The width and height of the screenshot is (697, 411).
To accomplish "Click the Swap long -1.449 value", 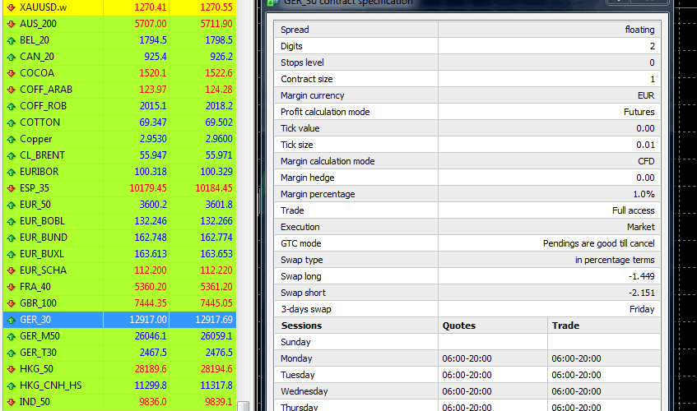I will coord(641,276).
